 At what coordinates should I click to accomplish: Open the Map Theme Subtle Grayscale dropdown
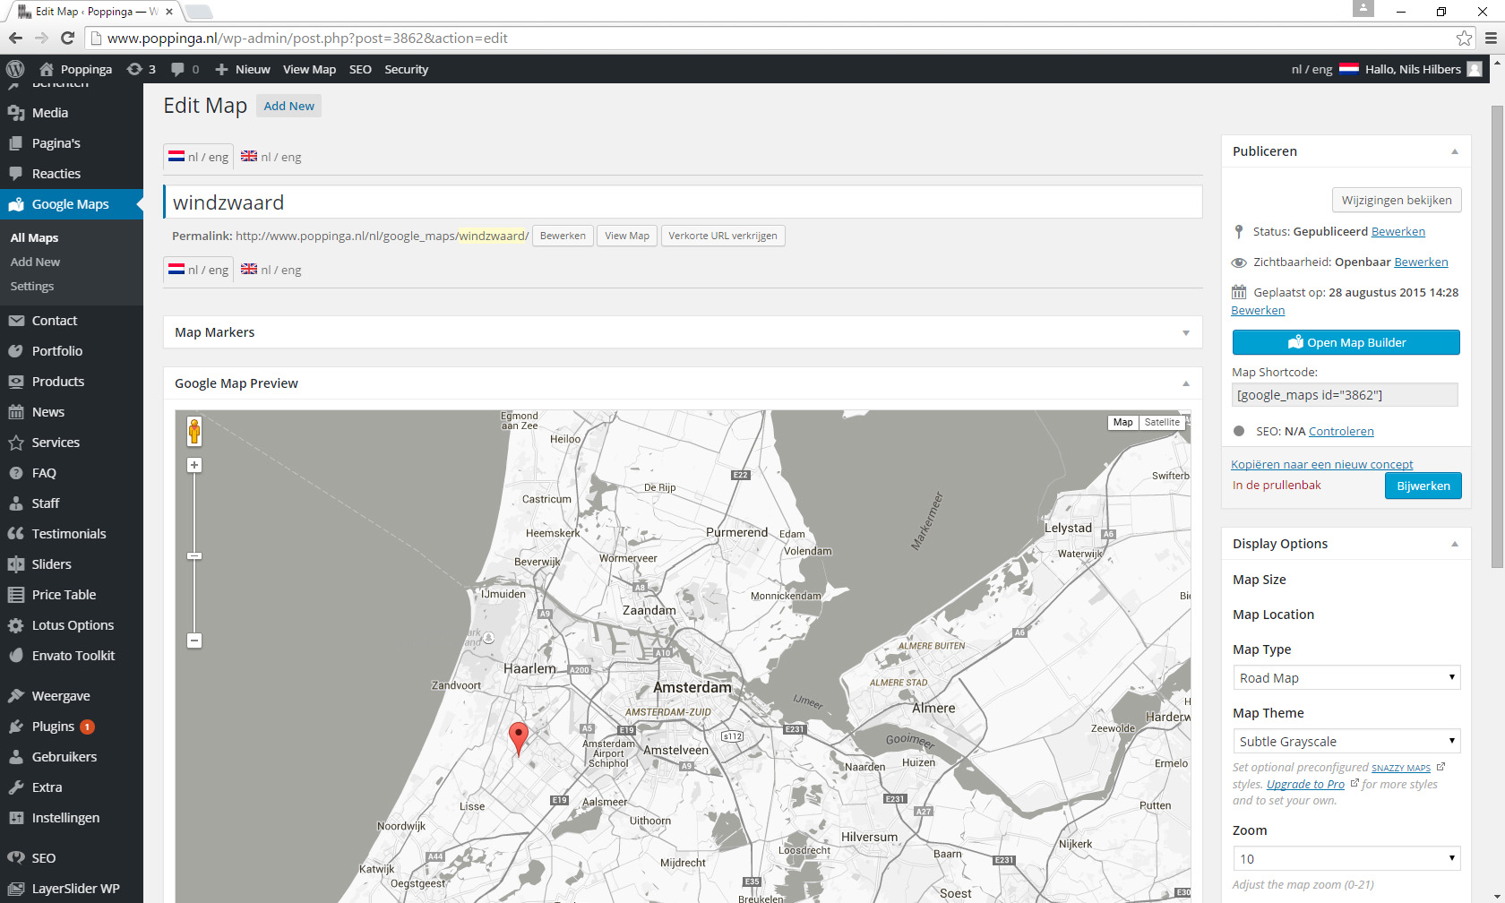(1346, 741)
